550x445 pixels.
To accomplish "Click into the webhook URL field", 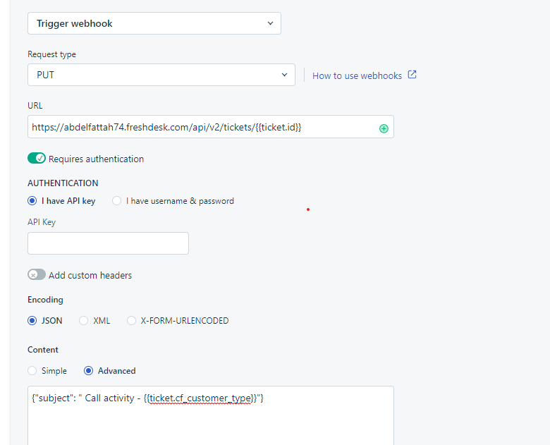I will [210, 127].
